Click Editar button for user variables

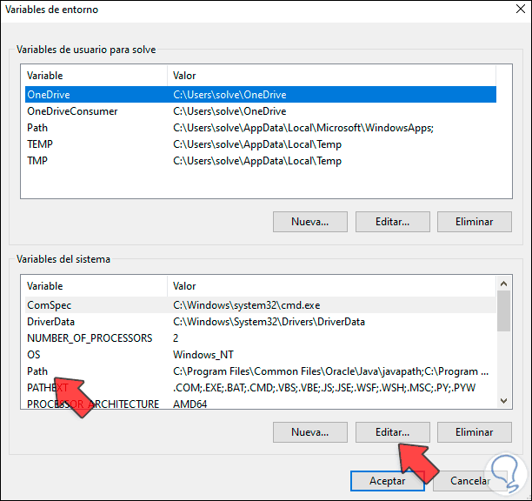pos(393,222)
